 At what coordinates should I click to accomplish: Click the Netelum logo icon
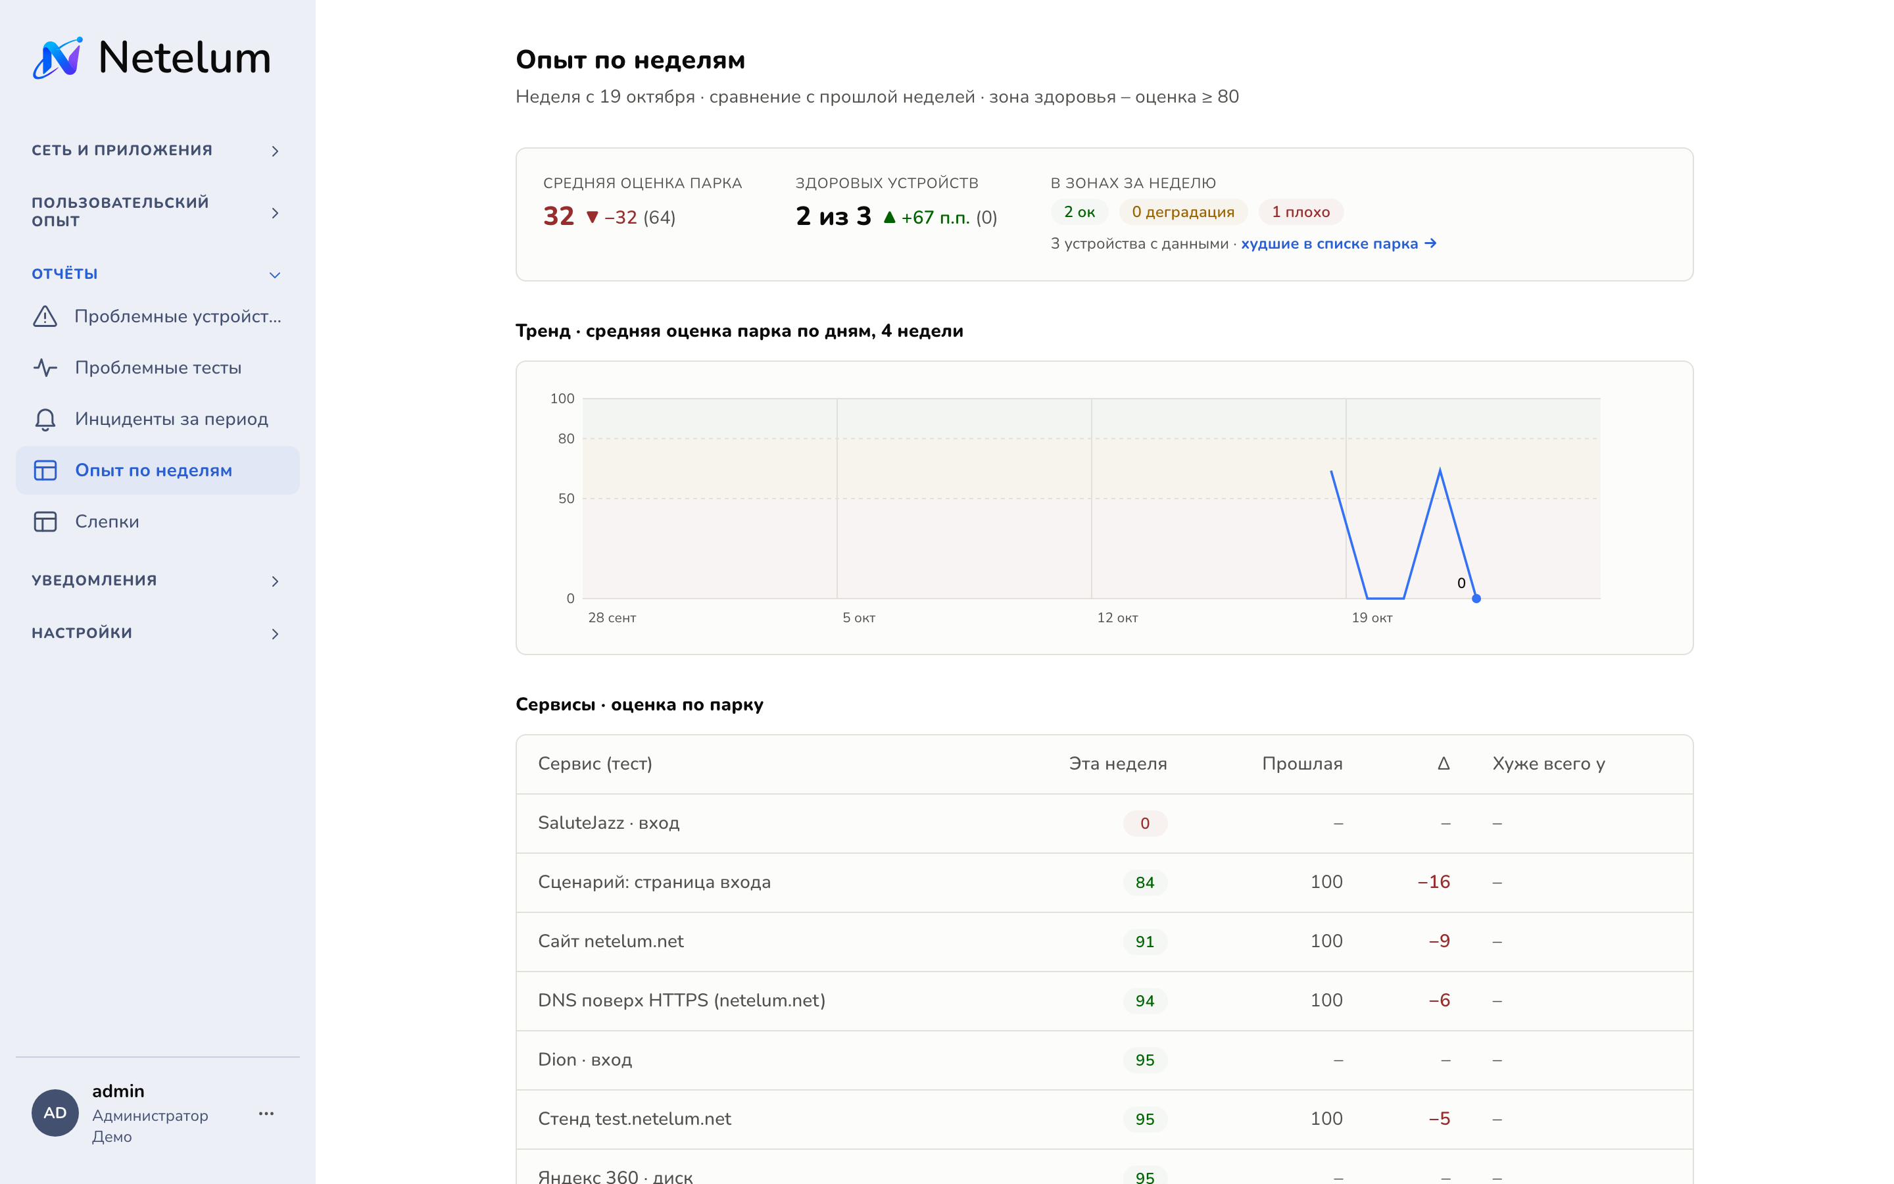point(58,58)
